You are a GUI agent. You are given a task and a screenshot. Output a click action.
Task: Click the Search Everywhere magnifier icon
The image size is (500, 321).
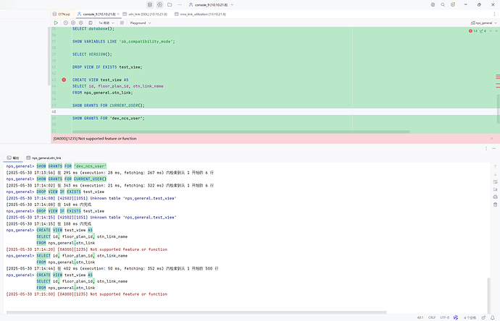pos(443,5)
